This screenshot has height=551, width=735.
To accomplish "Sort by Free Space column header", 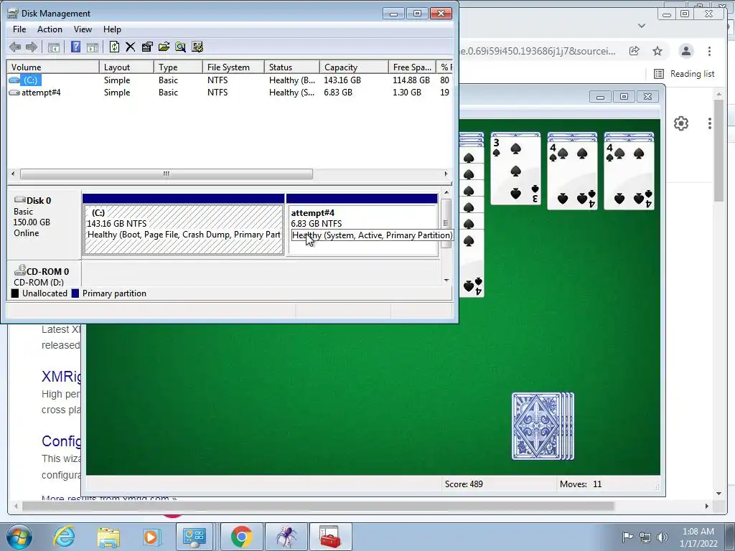I will (412, 67).
